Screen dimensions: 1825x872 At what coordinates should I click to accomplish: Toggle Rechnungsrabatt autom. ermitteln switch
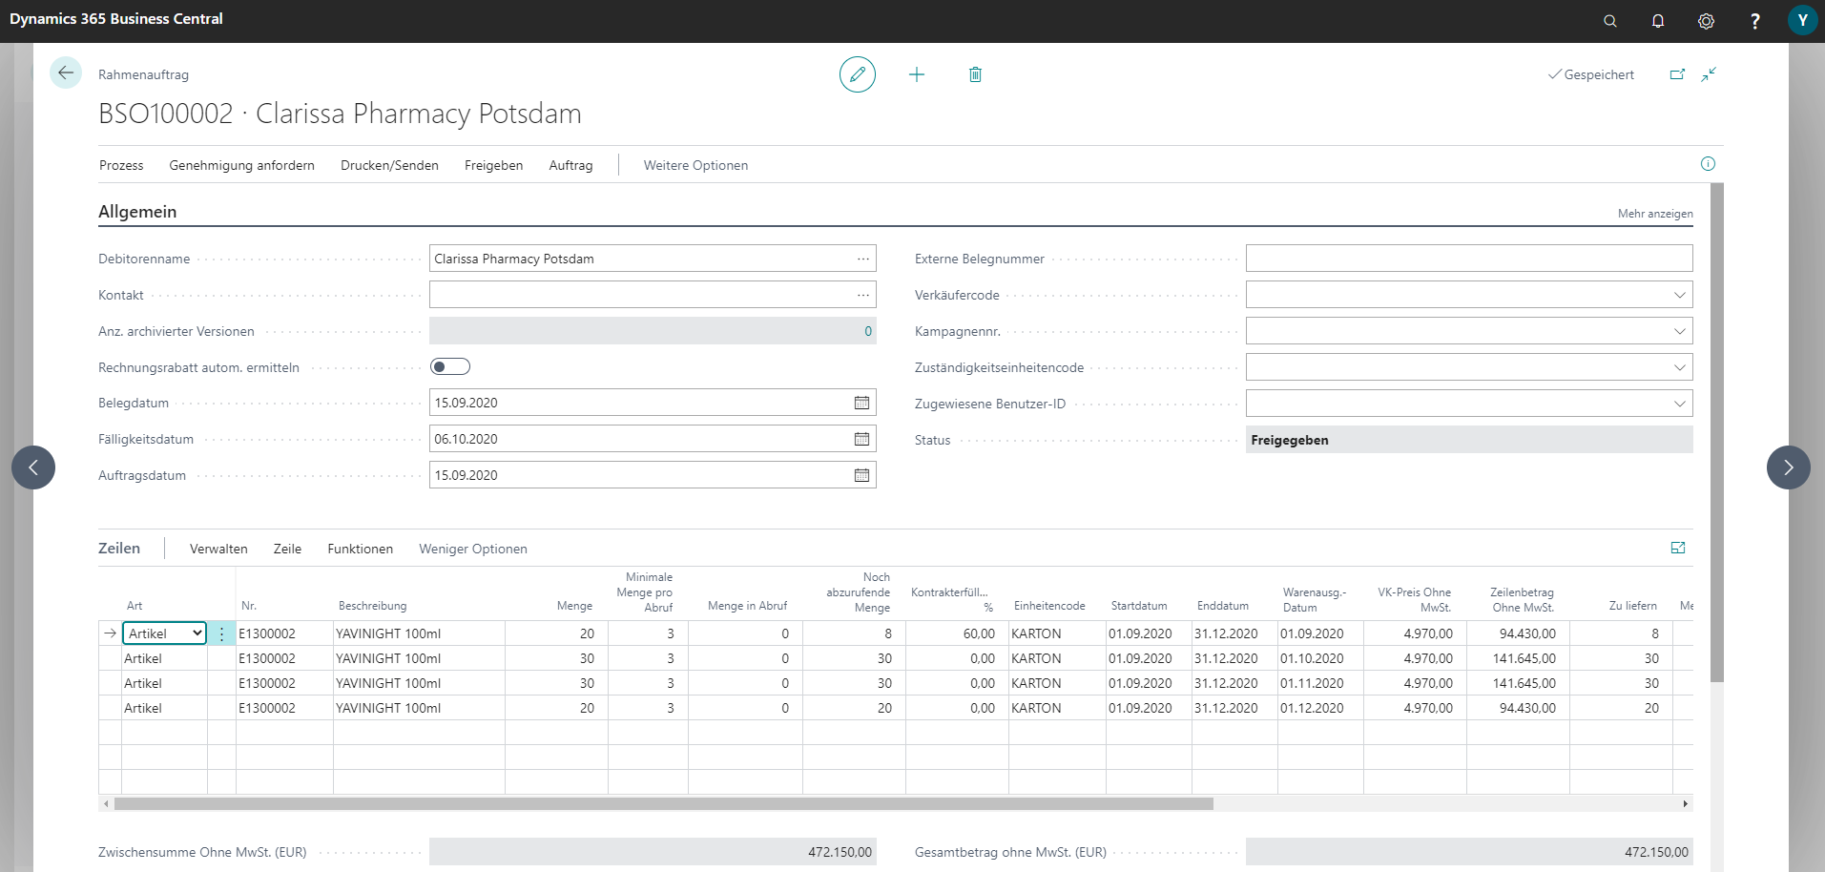click(x=450, y=366)
